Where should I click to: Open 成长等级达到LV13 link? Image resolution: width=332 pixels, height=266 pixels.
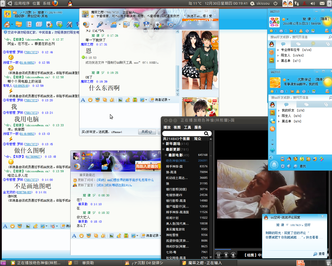coord(114,185)
